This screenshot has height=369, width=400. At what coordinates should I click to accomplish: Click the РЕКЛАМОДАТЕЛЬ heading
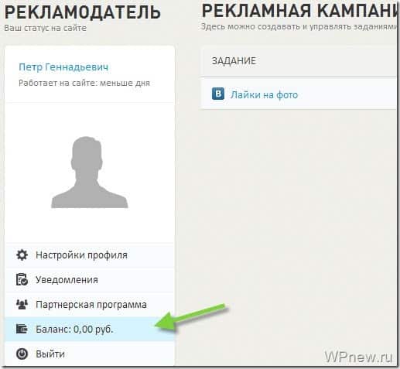point(83,12)
